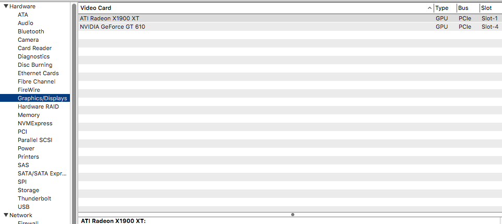Open Hardware RAID information
The image size is (502, 224).
pos(39,107)
